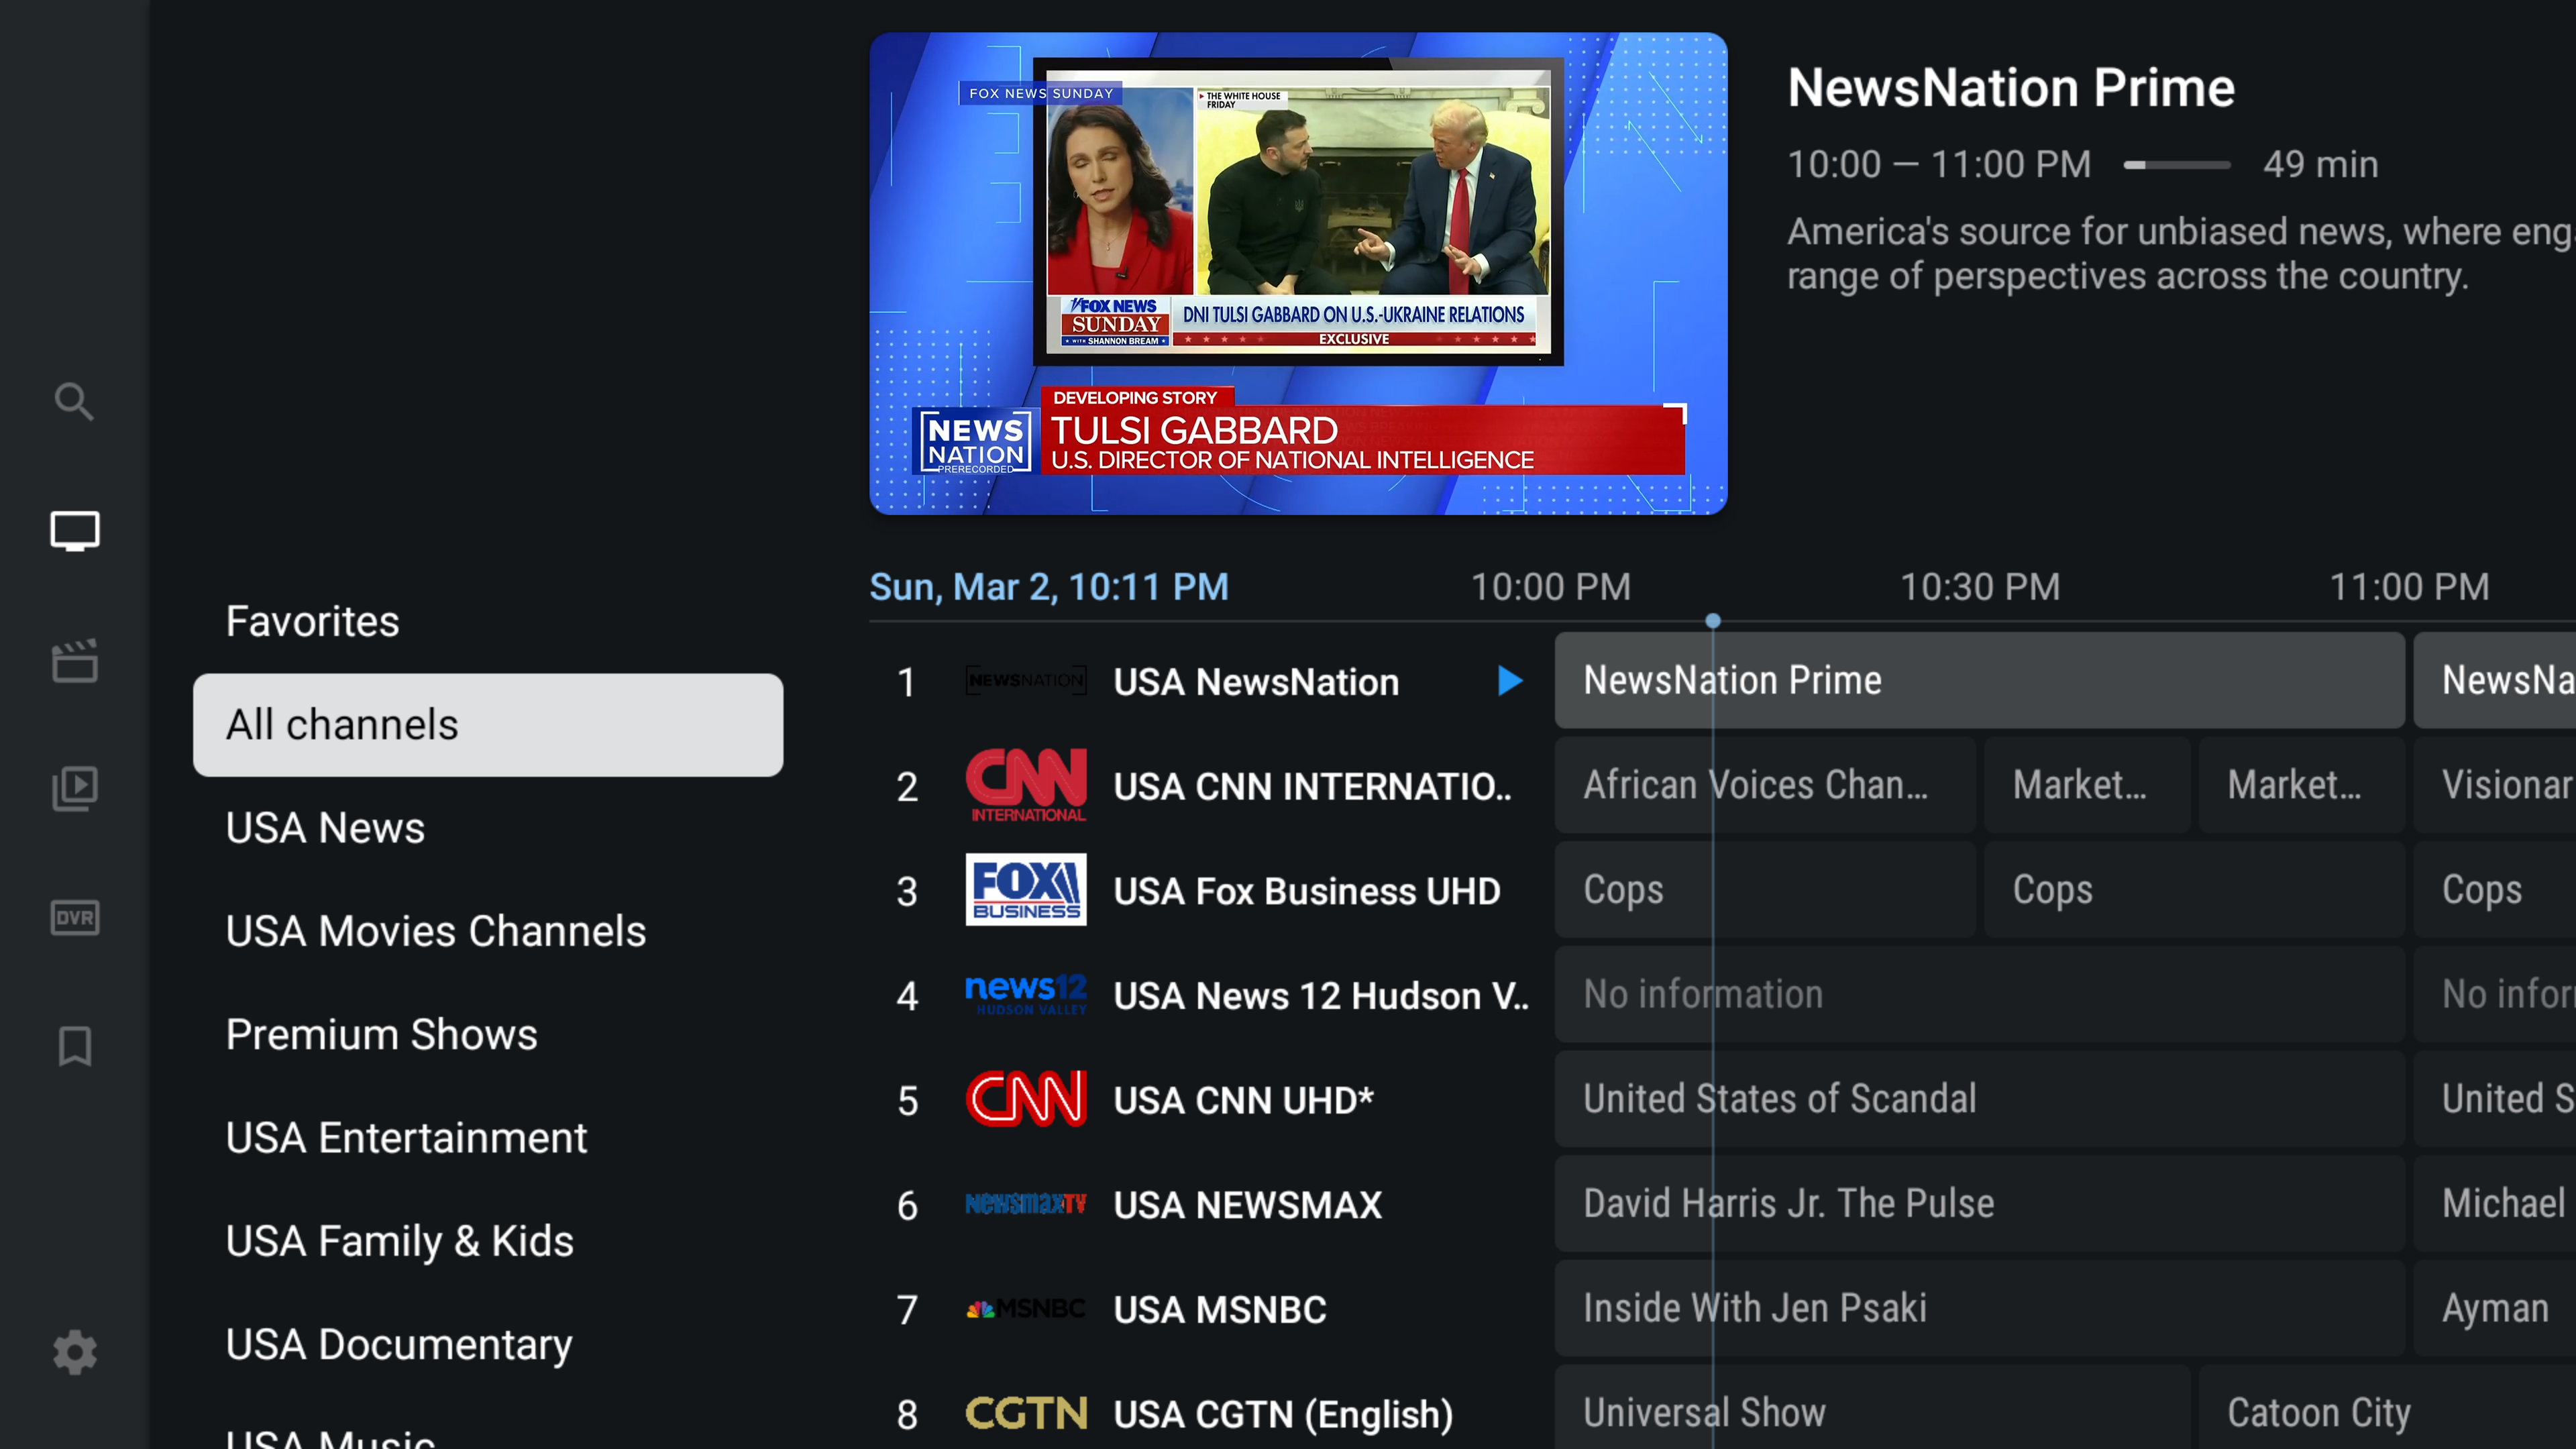Image resolution: width=2576 pixels, height=1449 pixels.
Task: Open the settings gear icon
Action: coord(75,1352)
